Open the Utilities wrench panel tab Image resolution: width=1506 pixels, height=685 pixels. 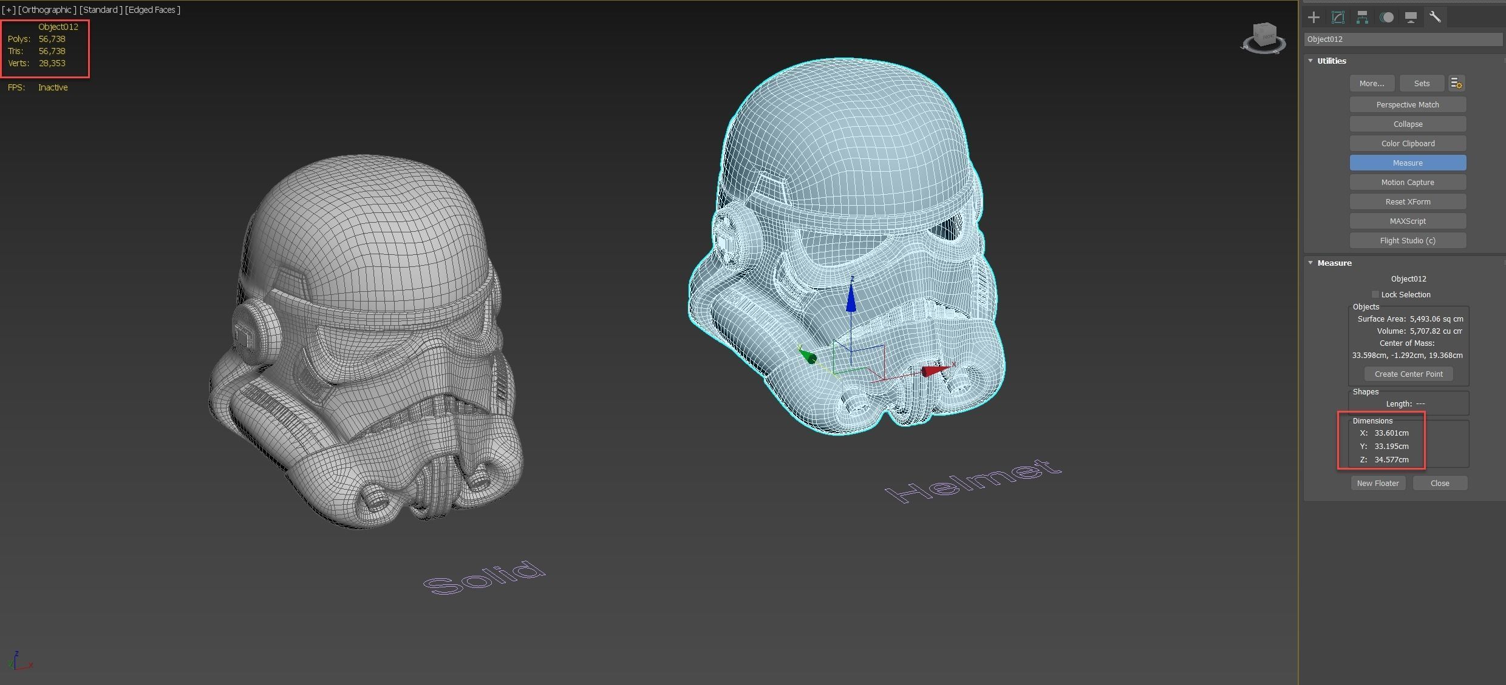pos(1435,17)
